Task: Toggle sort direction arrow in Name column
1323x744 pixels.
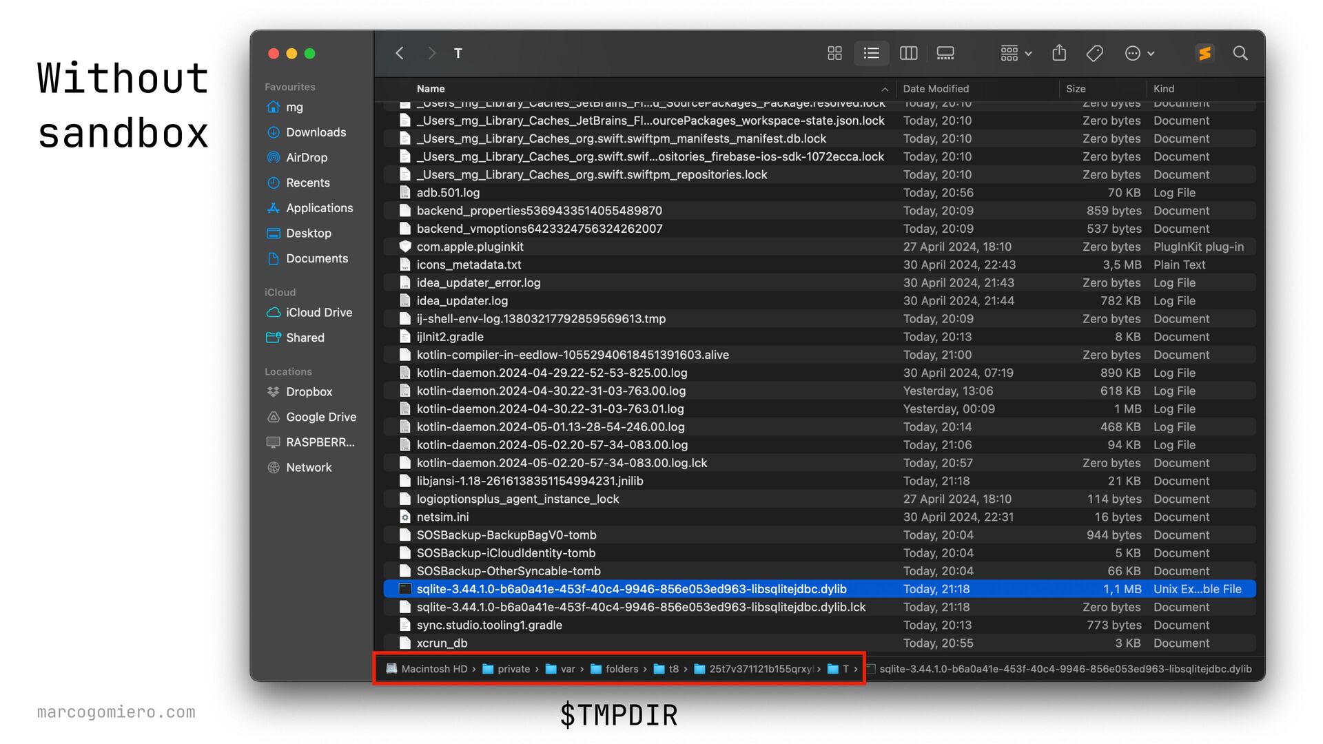Action: [885, 90]
